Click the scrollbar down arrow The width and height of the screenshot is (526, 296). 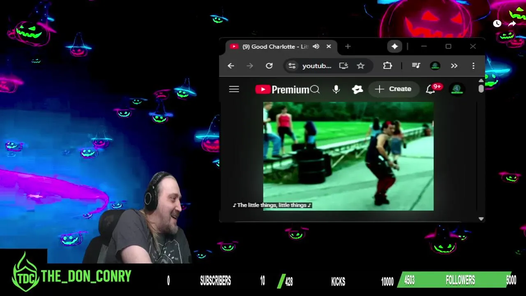(481, 219)
